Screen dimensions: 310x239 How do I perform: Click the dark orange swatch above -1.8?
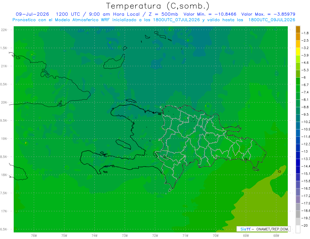pyautogui.click(x=298, y=29)
